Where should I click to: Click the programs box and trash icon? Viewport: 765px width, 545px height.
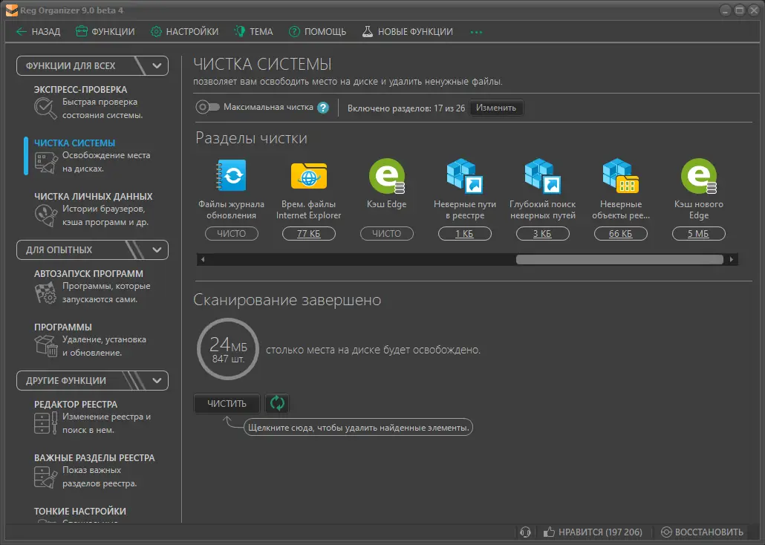(x=45, y=346)
